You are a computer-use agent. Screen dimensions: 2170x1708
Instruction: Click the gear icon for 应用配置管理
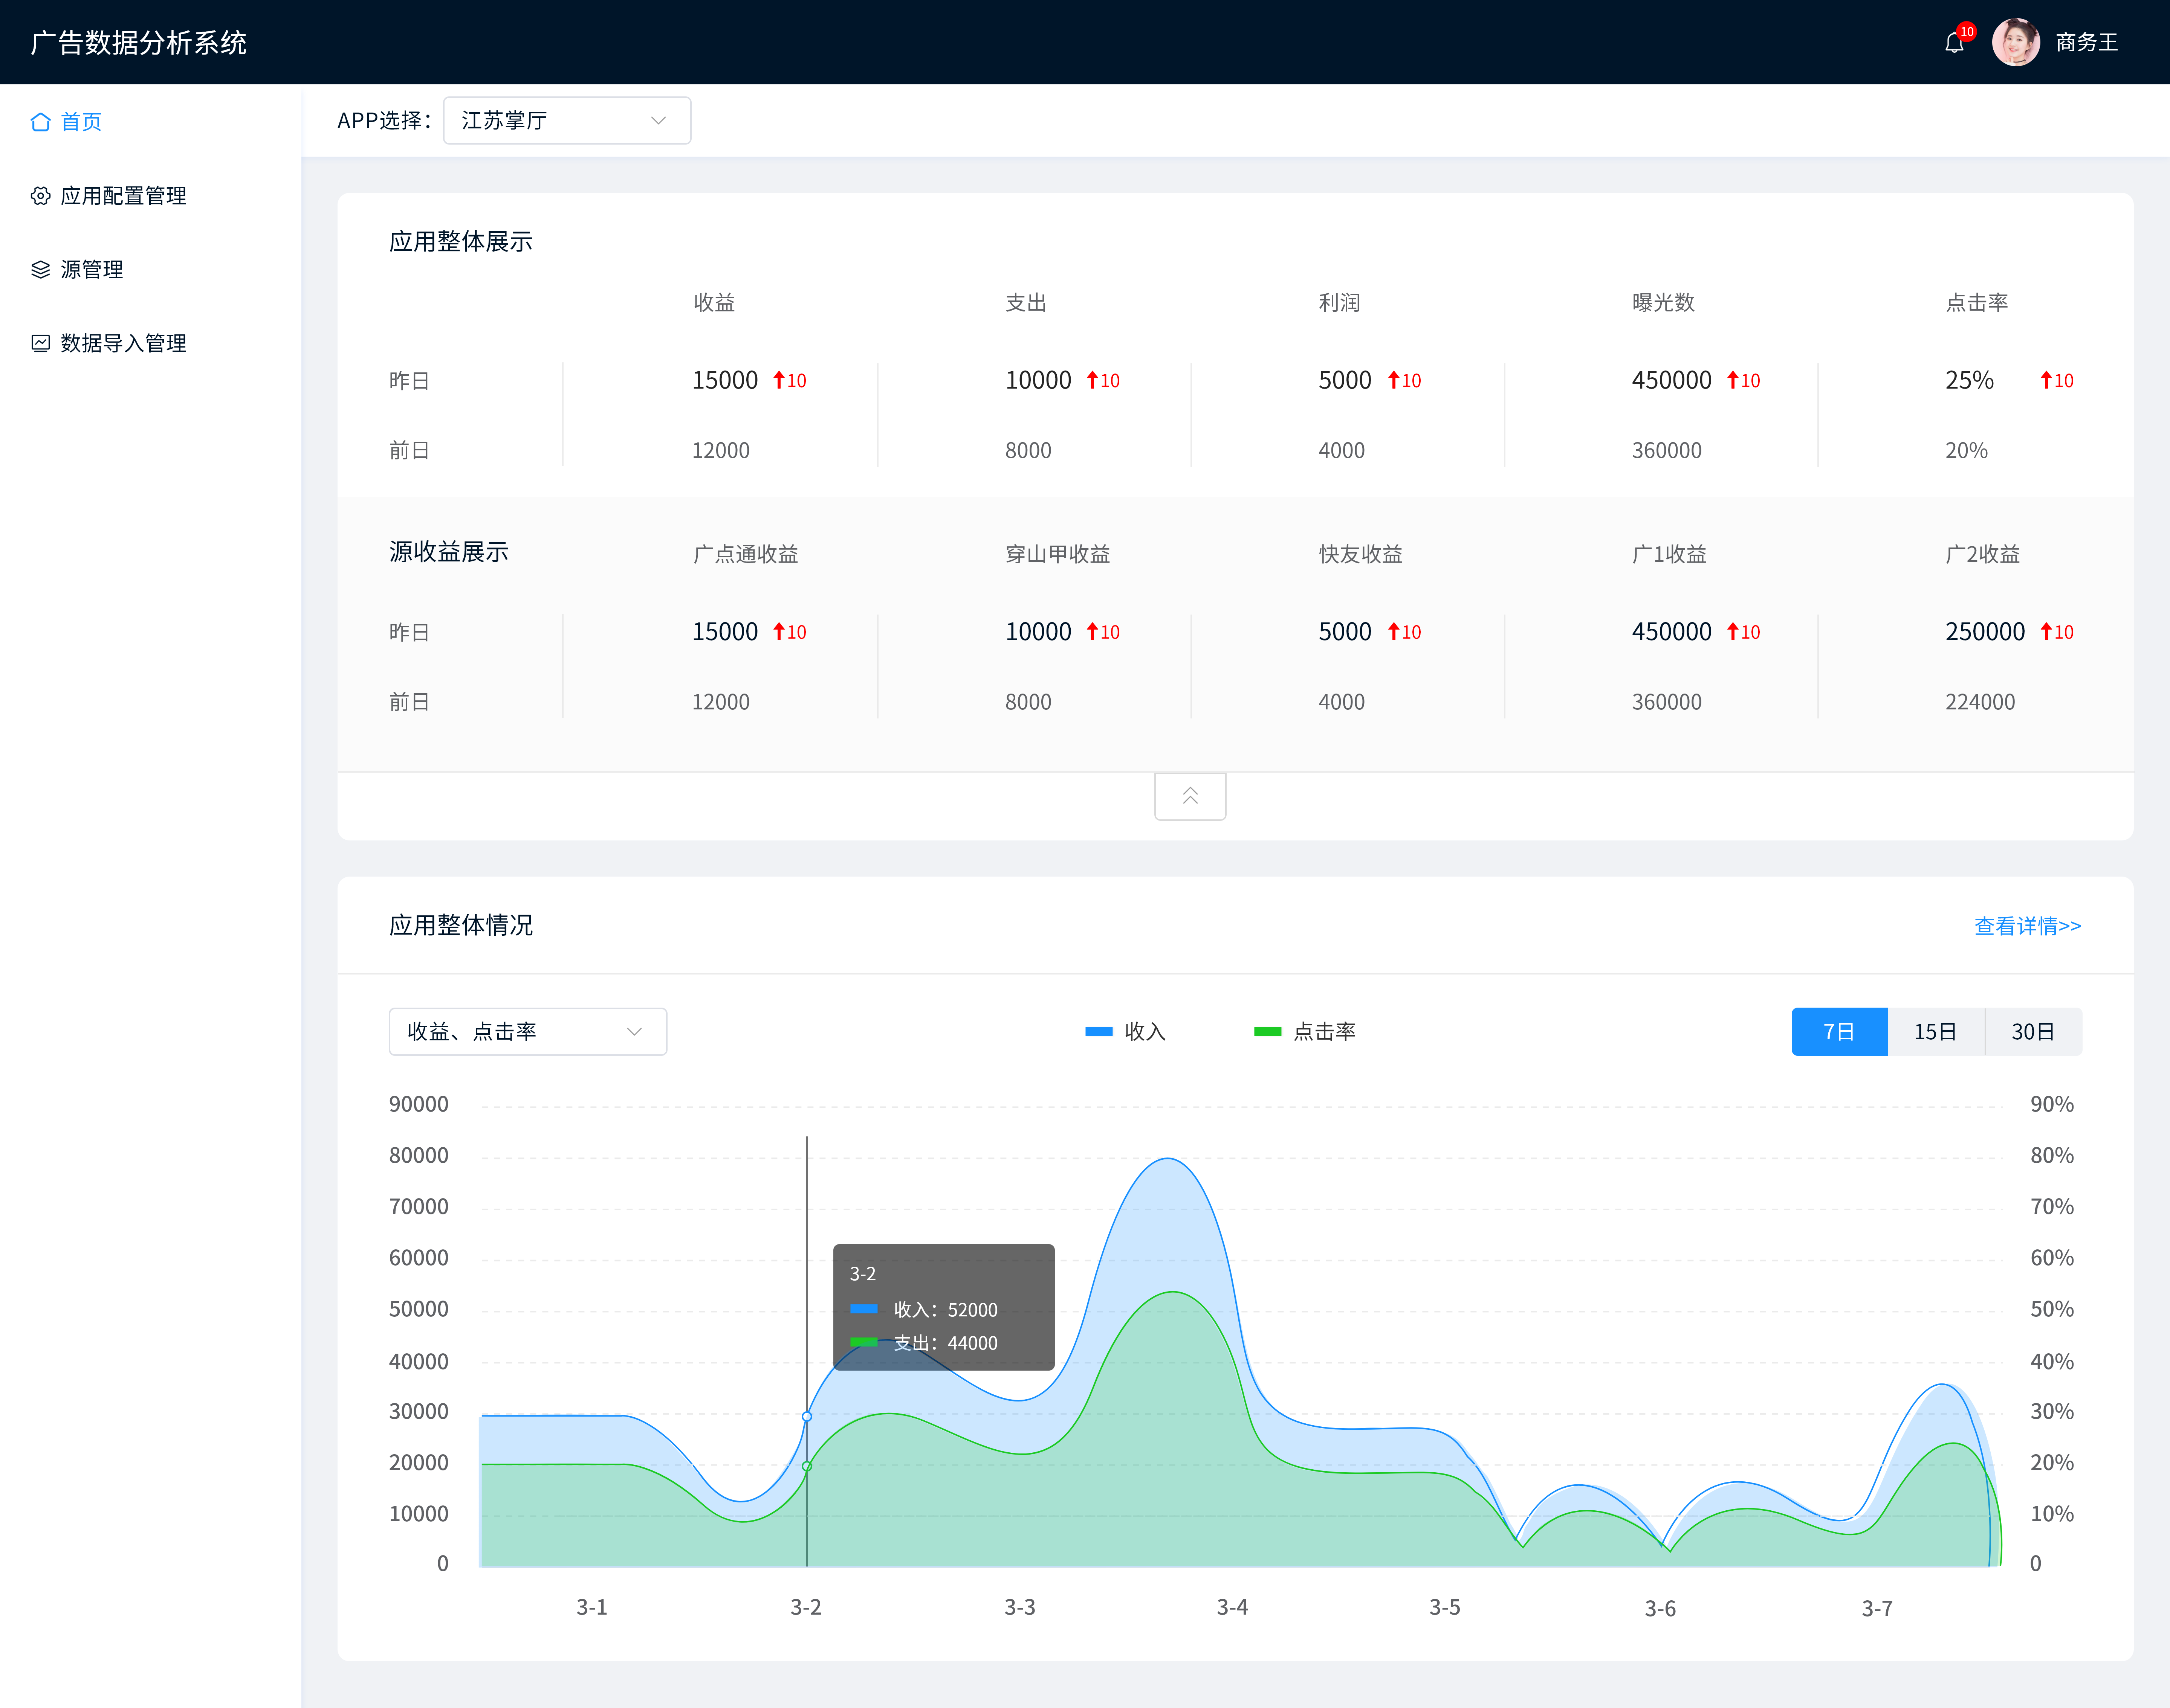point(40,196)
